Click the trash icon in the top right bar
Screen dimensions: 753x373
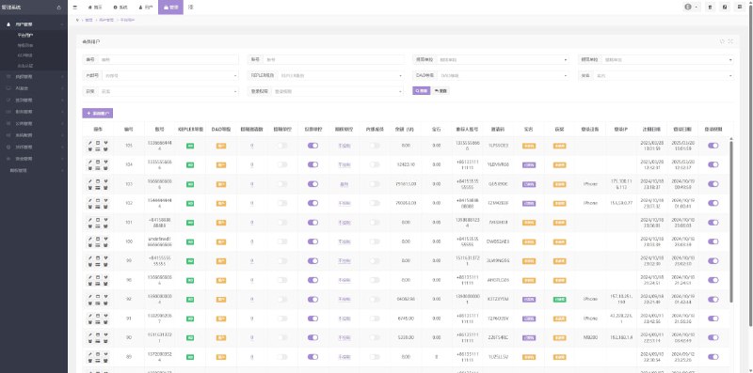711,8
